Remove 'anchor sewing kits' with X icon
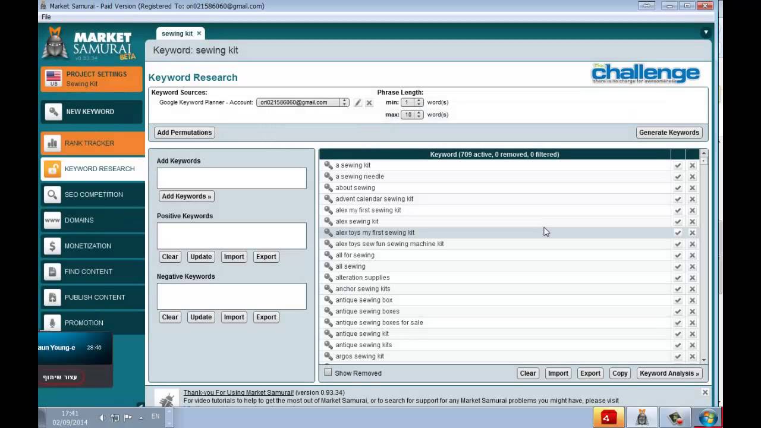Screen dimensions: 761x428 692,289
